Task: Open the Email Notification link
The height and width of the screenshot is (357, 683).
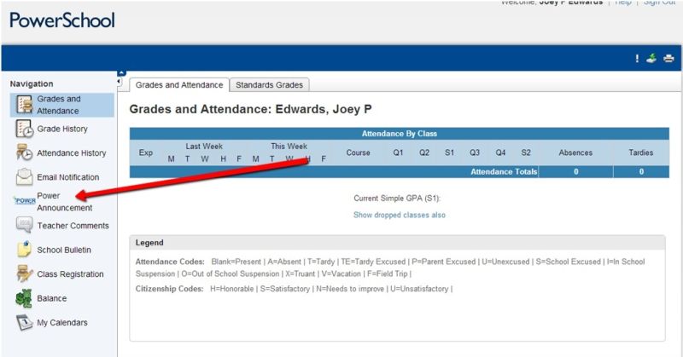Action: [68, 177]
